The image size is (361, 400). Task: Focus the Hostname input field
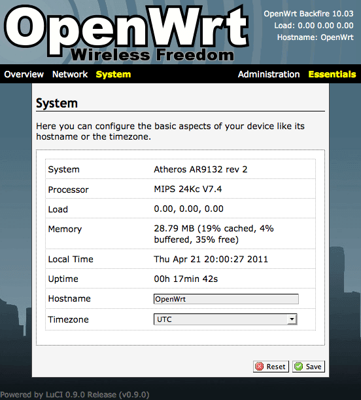[x=226, y=299]
